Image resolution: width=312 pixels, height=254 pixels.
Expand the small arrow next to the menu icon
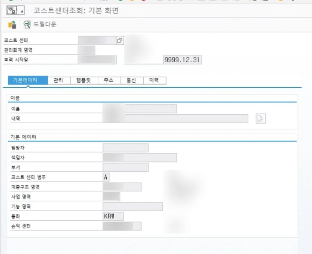coord(22,10)
